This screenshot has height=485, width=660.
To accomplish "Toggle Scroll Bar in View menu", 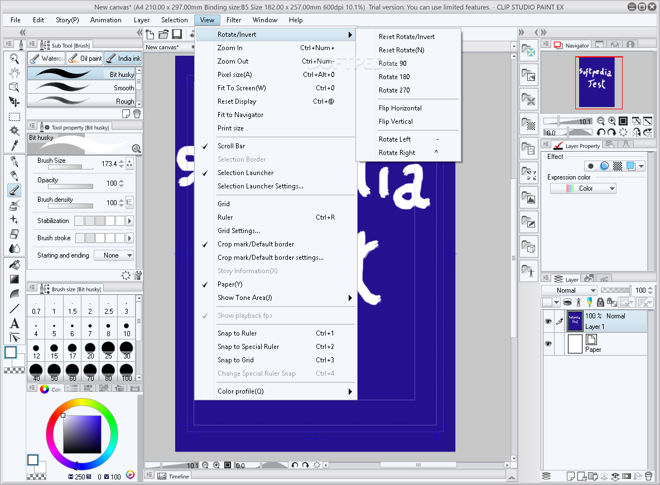I will tap(276, 146).
